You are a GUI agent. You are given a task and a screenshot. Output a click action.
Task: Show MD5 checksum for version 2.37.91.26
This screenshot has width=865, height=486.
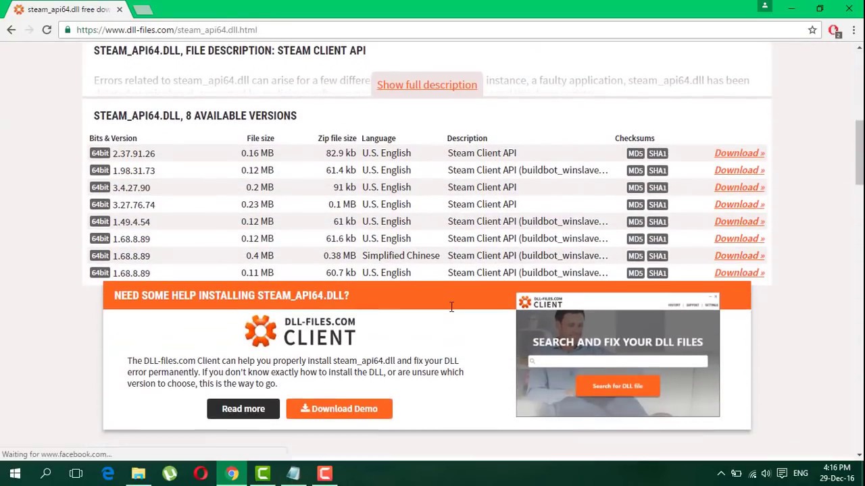tap(635, 153)
